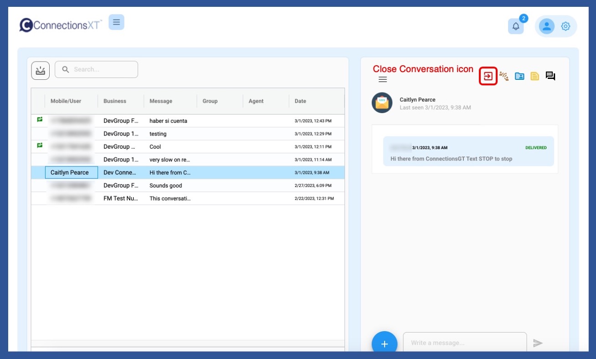Image resolution: width=596 pixels, height=359 pixels.
Task: Open the user profile avatar
Action: [x=546, y=26]
